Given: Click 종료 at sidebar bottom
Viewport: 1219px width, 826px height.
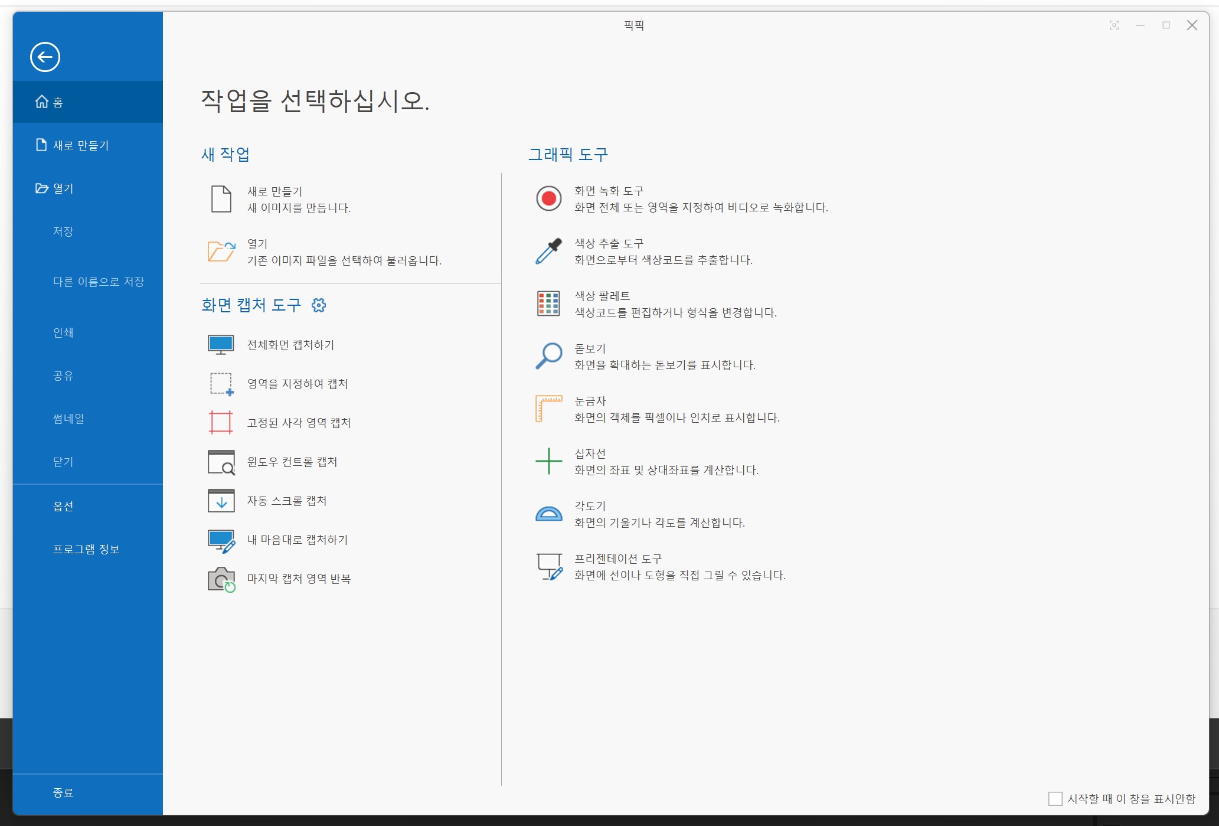Looking at the screenshot, I should (63, 792).
